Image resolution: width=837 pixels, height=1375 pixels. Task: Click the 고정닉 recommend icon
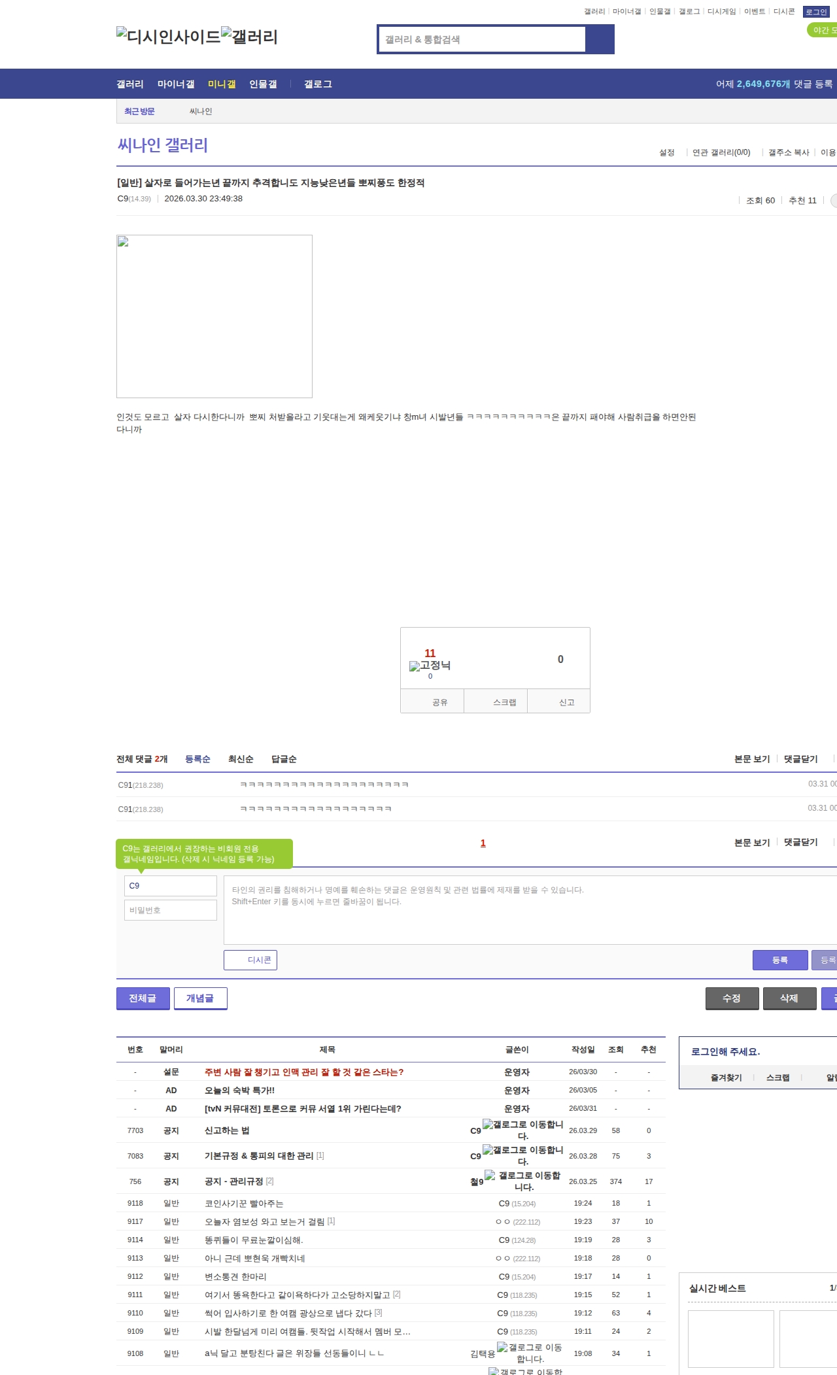pyautogui.click(x=430, y=665)
